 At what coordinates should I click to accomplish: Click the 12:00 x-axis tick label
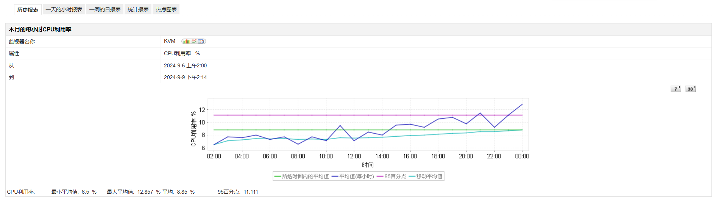(354, 156)
